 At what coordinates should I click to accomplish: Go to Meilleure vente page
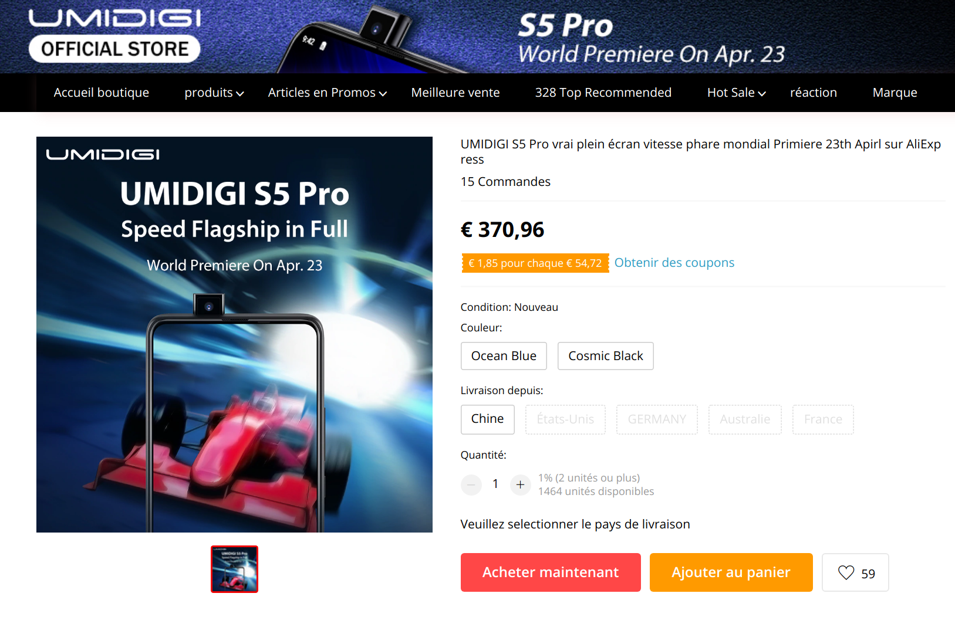point(455,93)
